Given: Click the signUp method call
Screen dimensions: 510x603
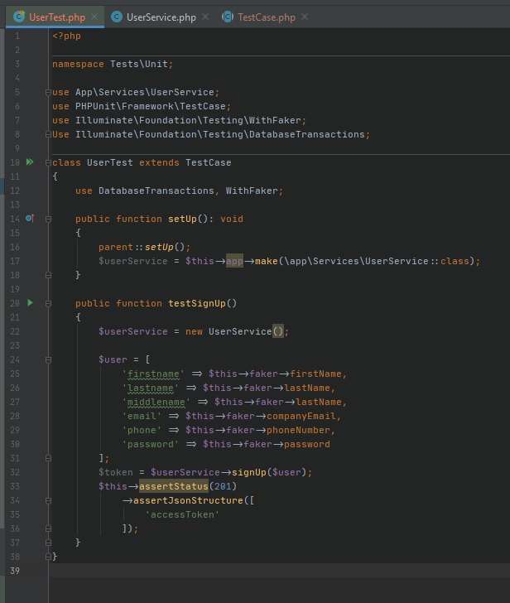Looking at the screenshot, I should point(248,472).
